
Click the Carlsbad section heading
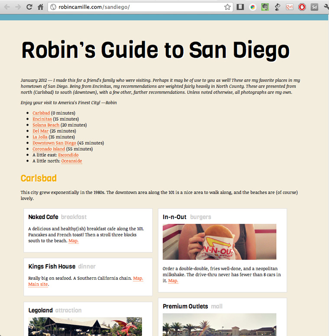[x=39, y=178]
